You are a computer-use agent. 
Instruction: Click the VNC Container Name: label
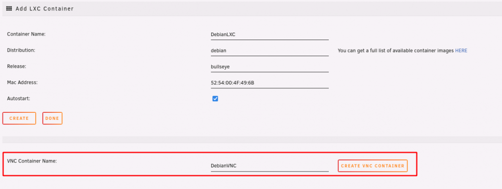(32, 161)
